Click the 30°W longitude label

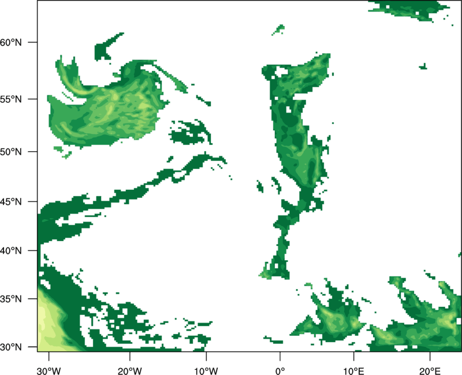tap(49, 371)
